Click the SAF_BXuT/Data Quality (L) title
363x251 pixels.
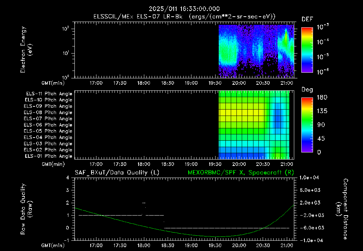coord(117,173)
